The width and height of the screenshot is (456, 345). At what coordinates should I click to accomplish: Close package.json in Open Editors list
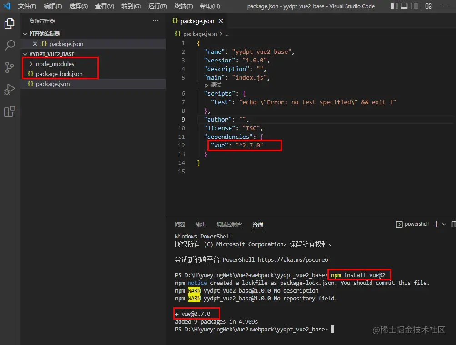click(x=35, y=44)
